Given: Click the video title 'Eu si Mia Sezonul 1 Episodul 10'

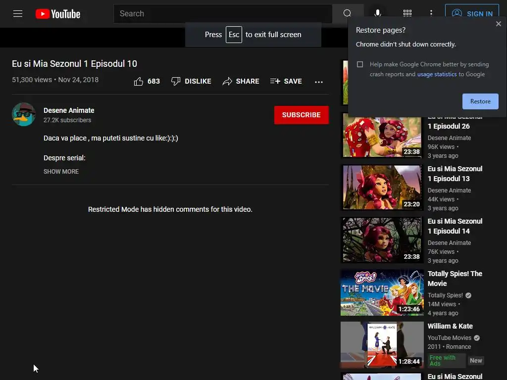Looking at the screenshot, I should [x=74, y=64].
